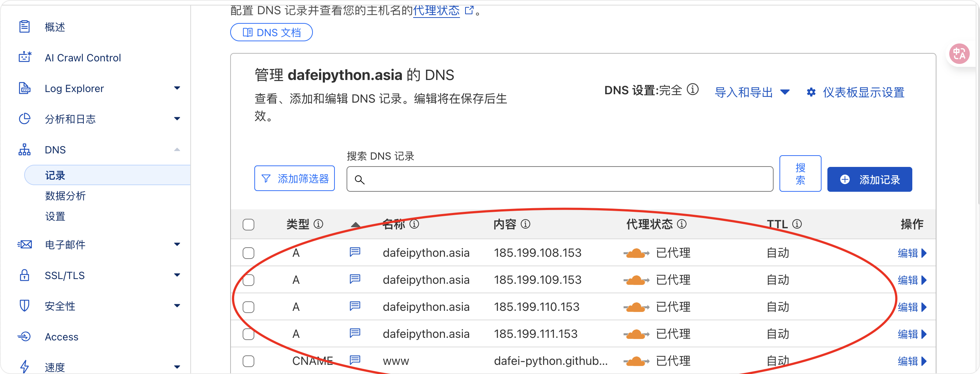Click the 添加筛选器 button
Screen dimensions: 980x374
tap(295, 178)
